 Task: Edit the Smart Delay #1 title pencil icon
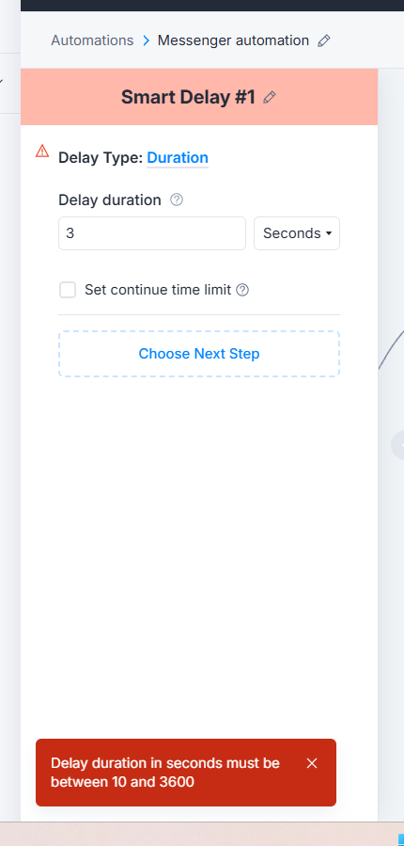(270, 97)
